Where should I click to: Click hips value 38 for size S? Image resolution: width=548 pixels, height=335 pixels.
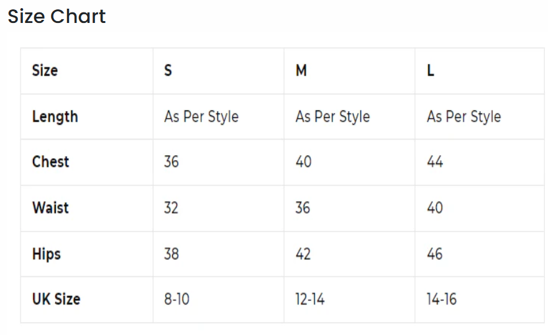point(171,254)
